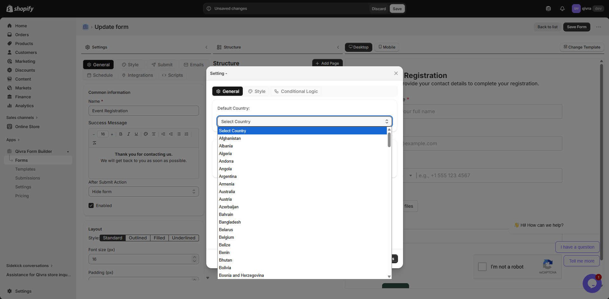Select the Underlined layout style
This screenshot has width=609, height=299.
pyautogui.click(x=184, y=238)
